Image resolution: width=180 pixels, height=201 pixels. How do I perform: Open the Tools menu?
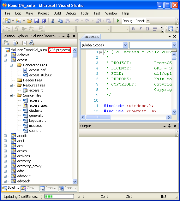(x=85, y=13)
